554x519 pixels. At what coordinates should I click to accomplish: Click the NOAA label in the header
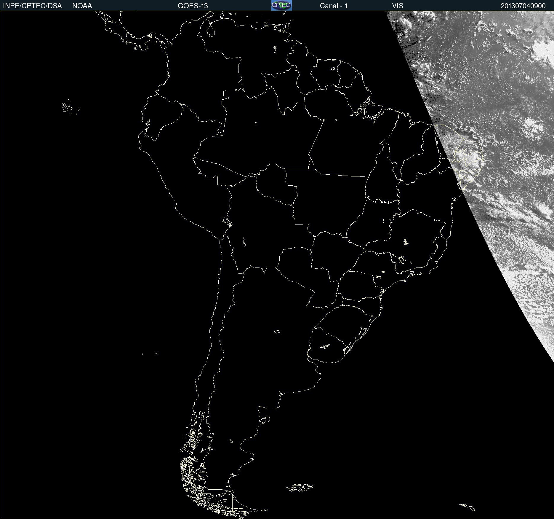(x=82, y=6)
